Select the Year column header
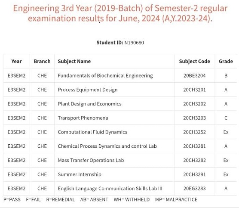Screen dimensions: 239x208 click(16, 62)
